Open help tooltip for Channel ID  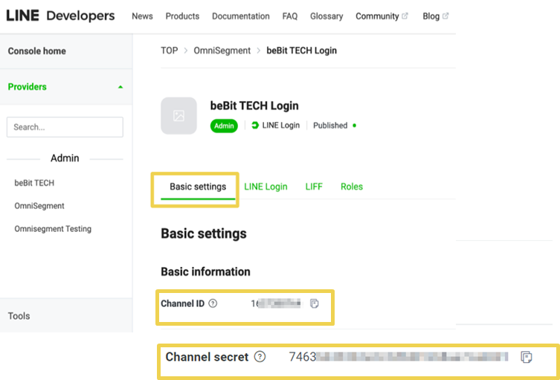click(213, 303)
